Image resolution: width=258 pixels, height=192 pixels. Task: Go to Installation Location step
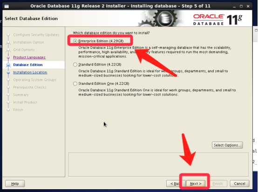tap(30, 72)
